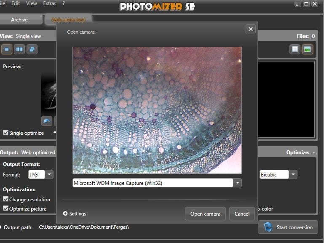Switch file list to grid view
324x243 pixels.
pyautogui.click(x=295, y=49)
